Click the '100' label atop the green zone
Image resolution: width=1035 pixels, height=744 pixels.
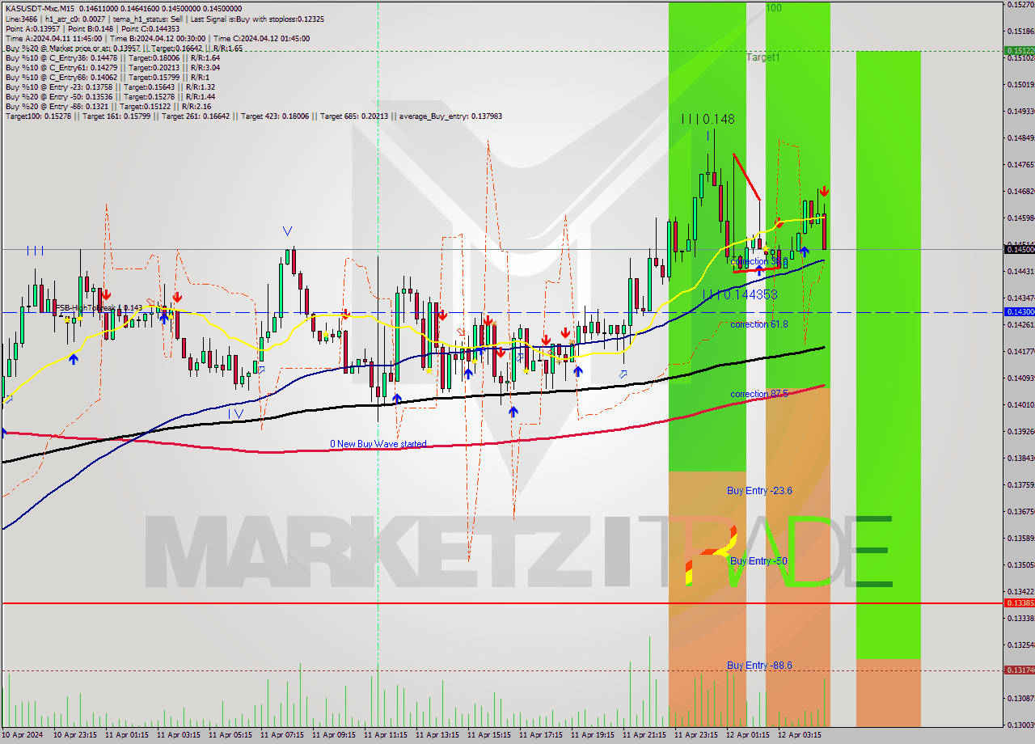coord(773,8)
